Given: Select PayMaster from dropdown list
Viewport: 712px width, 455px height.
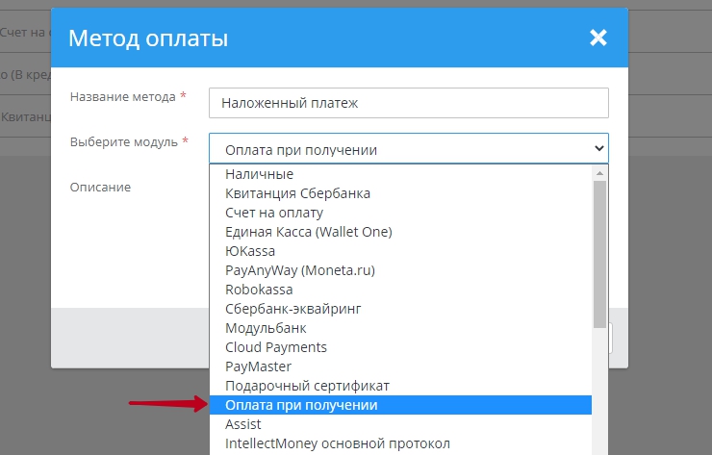Looking at the screenshot, I should (x=258, y=367).
